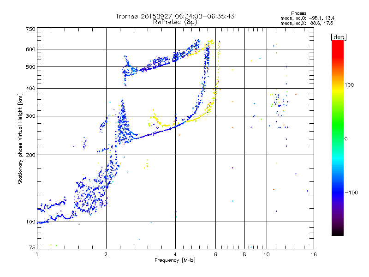The width and height of the screenshot is (369, 277).
Task: Click the x-axis tick label '1'
Action: coord(37,254)
